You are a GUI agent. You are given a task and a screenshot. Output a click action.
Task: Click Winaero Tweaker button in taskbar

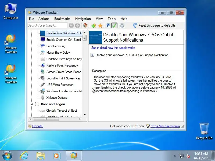[74, 156]
